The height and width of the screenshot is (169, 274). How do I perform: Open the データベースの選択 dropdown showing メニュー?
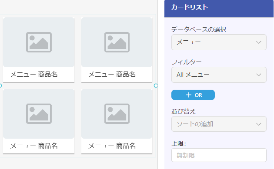pyautogui.click(x=219, y=42)
